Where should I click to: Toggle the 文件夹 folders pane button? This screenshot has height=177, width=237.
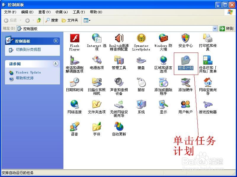[x=70, y=20]
